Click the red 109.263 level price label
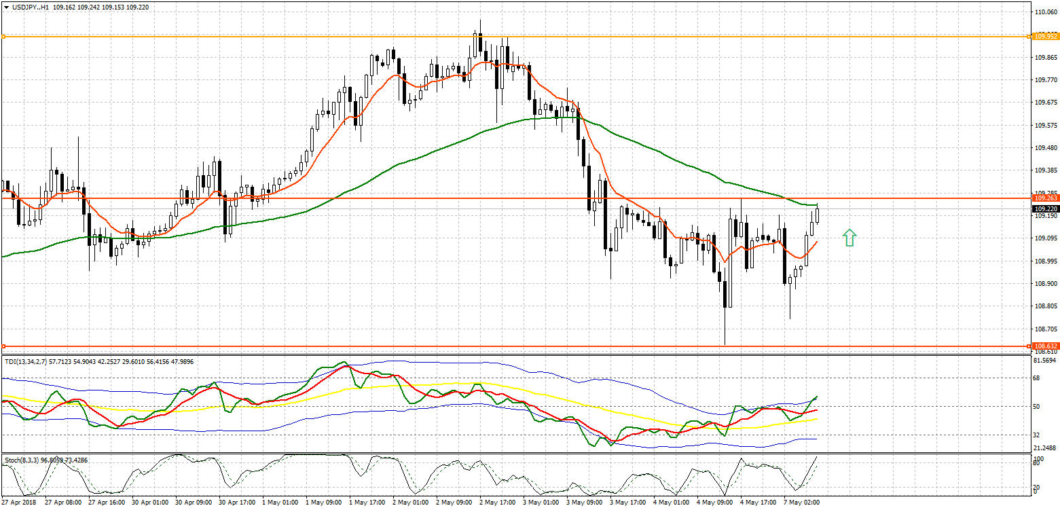This screenshot has height=510, width=1060. coord(1045,198)
